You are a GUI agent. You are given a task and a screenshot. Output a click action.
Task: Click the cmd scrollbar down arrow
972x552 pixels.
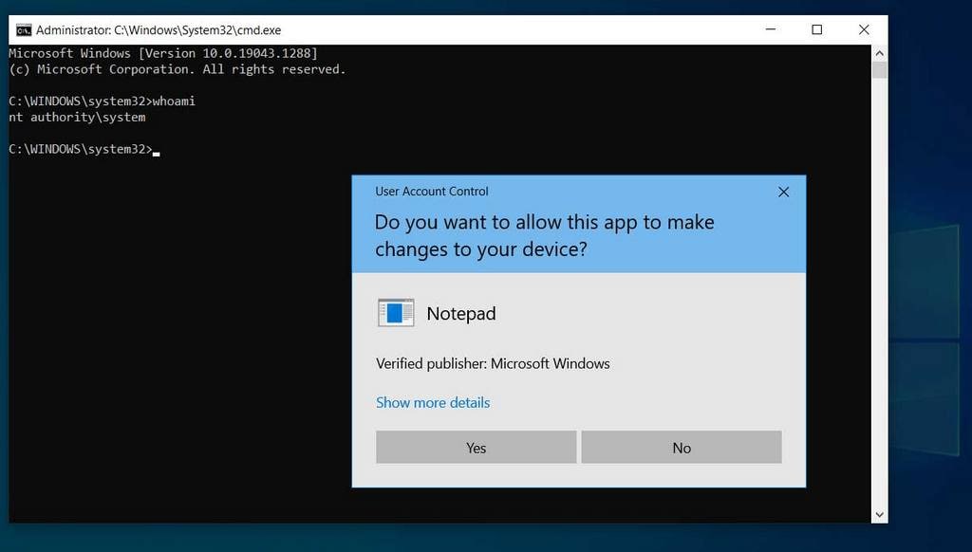tap(879, 515)
